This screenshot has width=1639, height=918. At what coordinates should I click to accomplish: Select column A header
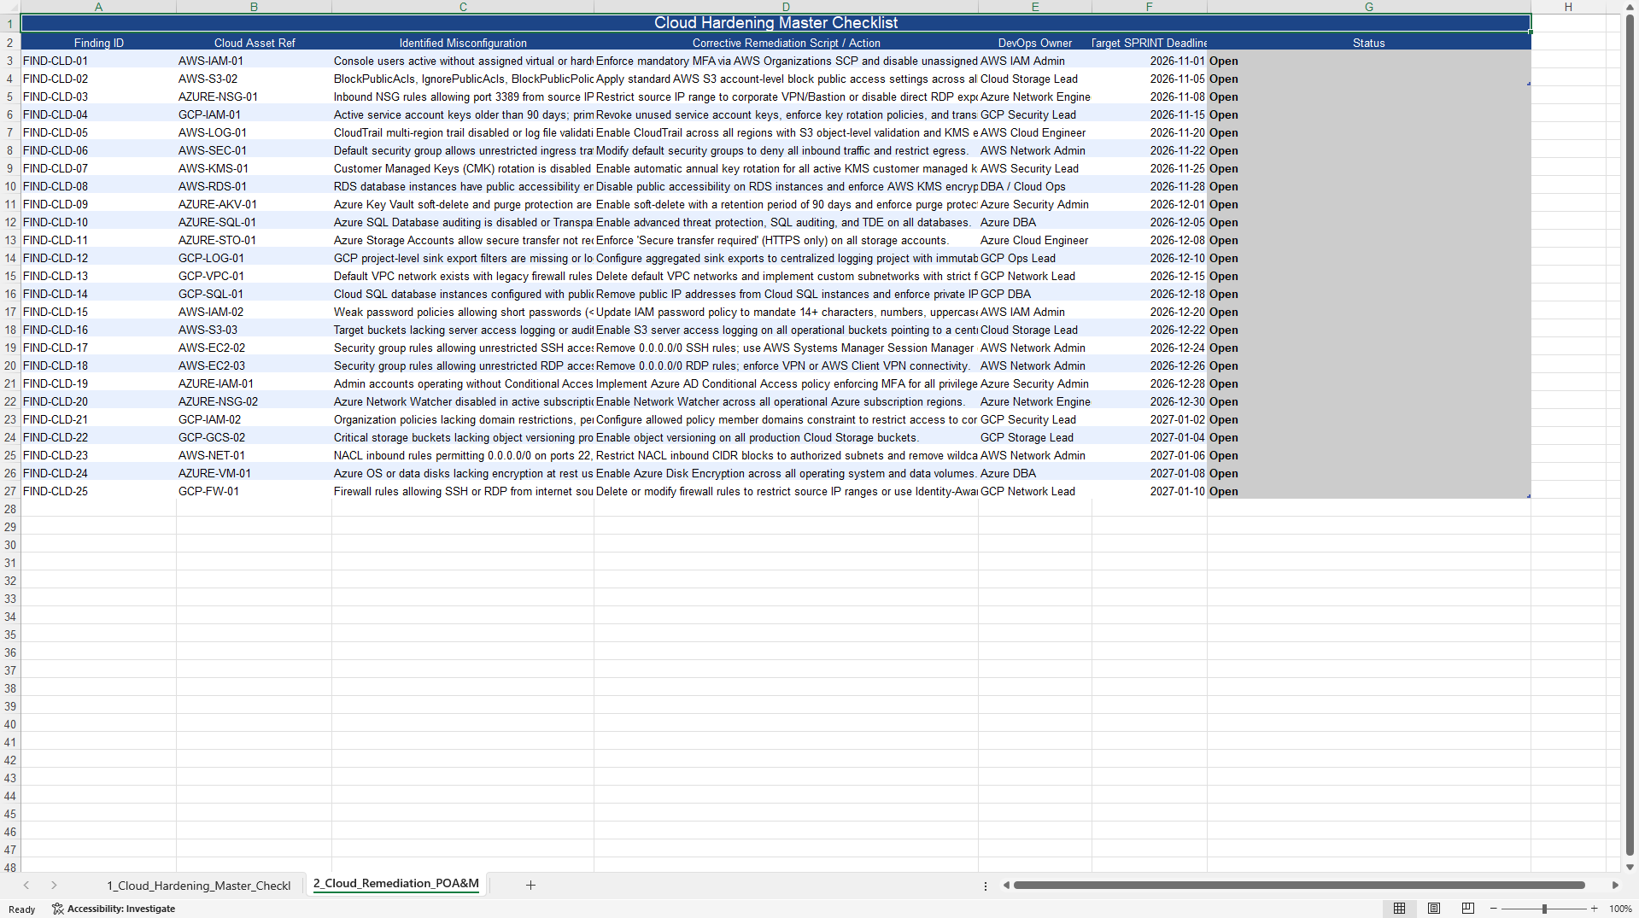(98, 7)
